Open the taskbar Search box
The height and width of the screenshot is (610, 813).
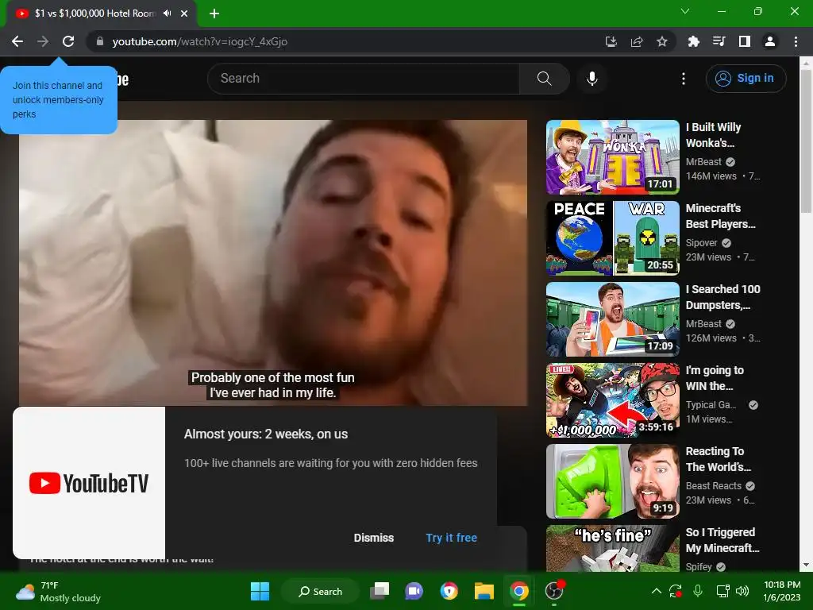click(x=321, y=591)
